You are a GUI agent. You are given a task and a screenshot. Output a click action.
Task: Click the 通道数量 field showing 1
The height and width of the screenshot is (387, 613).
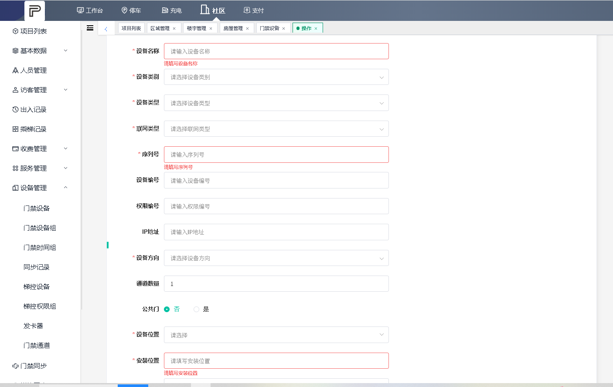[276, 284]
